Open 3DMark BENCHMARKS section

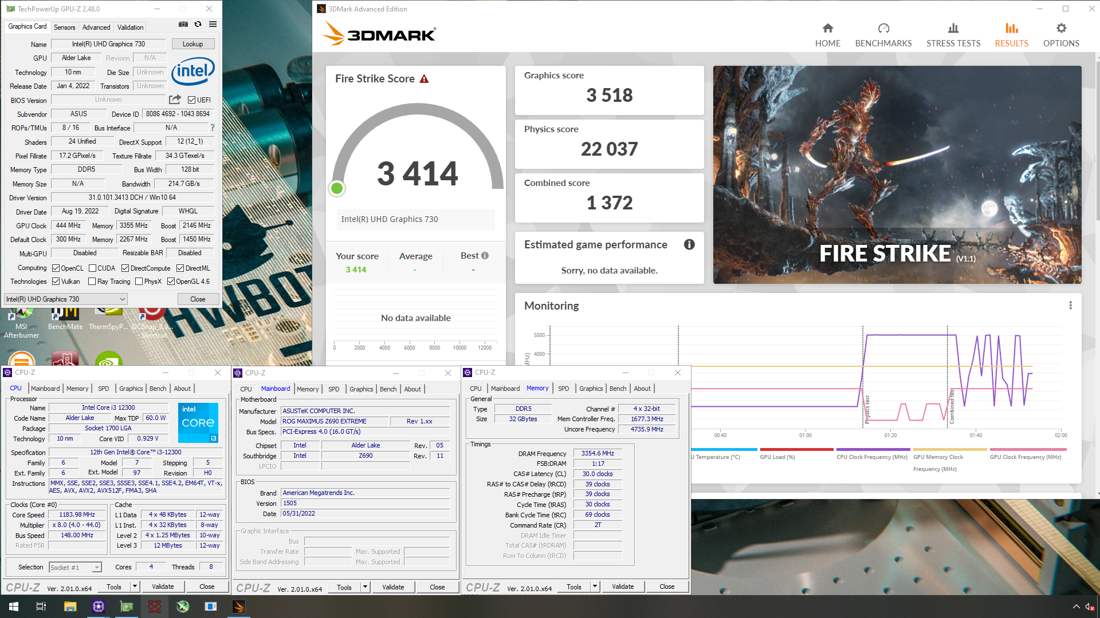[x=883, y=35]
